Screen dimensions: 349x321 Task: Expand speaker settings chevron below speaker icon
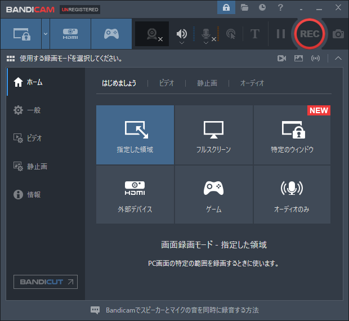click(x=182, y=43)
